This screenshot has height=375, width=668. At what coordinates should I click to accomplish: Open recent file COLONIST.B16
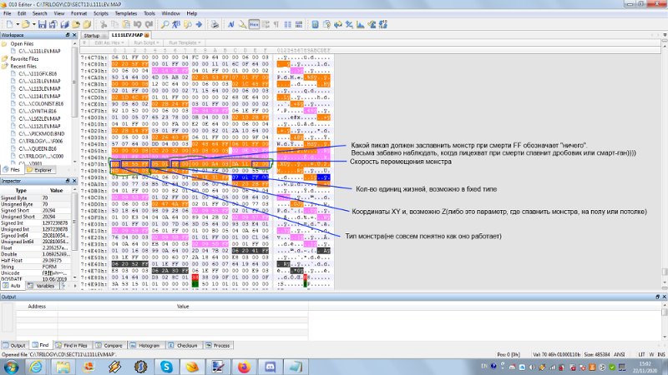41,103
